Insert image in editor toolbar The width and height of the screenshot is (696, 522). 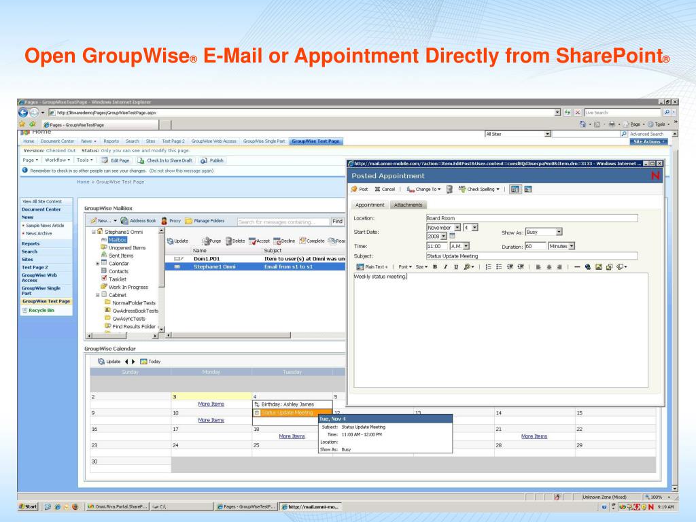click(598, 266)
